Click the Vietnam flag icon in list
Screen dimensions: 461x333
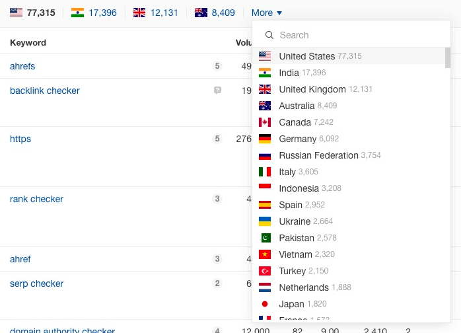click(265, 254)
